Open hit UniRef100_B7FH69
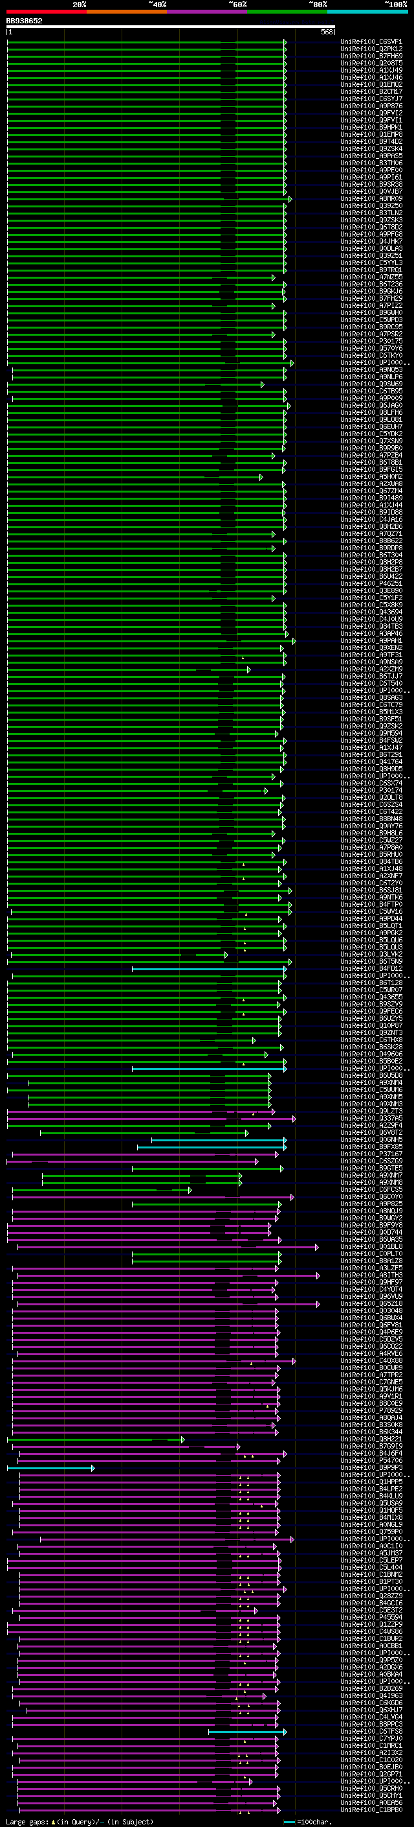 (371, 56)
